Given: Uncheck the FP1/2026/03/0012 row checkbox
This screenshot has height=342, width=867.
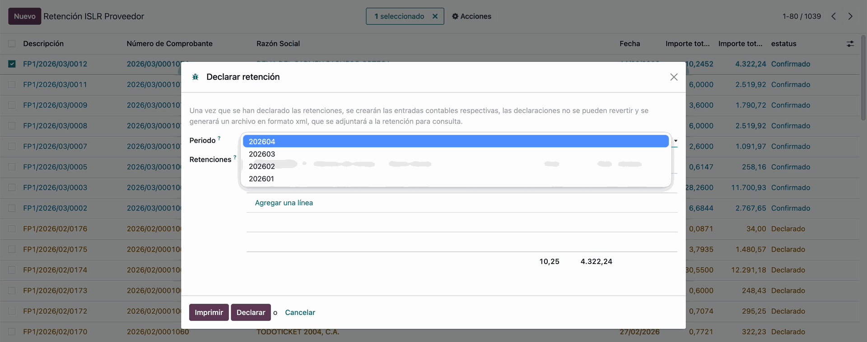Looking at the screenshot, I should tap(12, 64).
